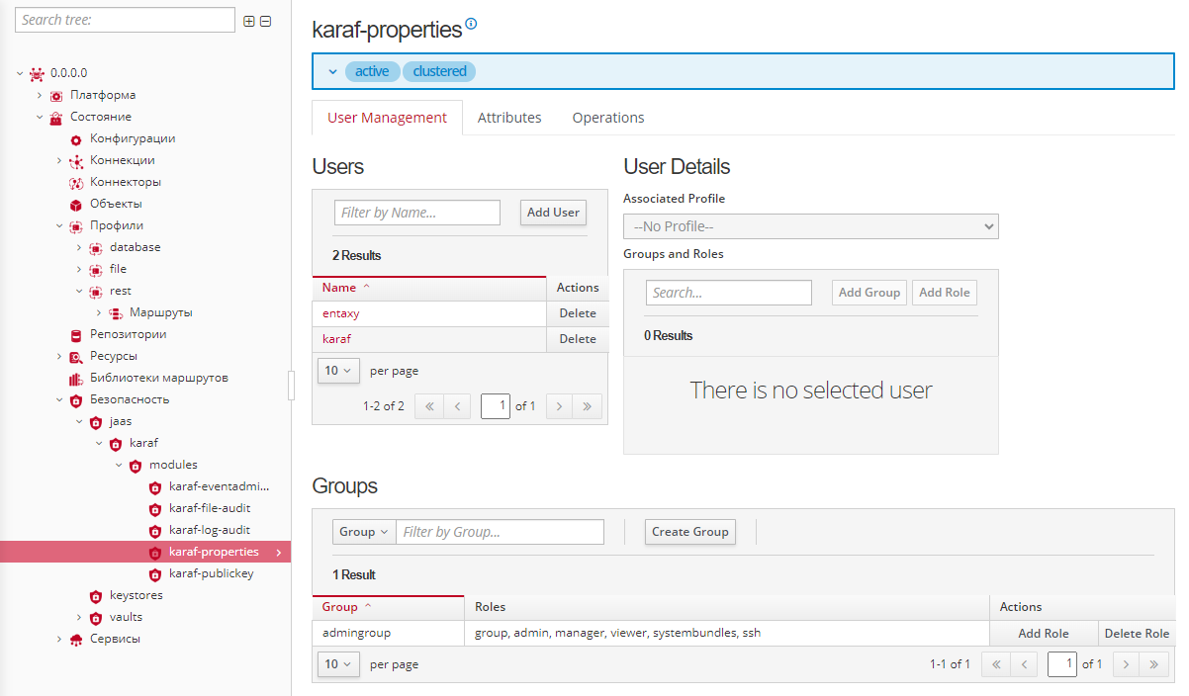This screenshot has height=696, width=1189.
Task: Delete the entaxy user
Action: pyautogui.click(x=578, y=313)
